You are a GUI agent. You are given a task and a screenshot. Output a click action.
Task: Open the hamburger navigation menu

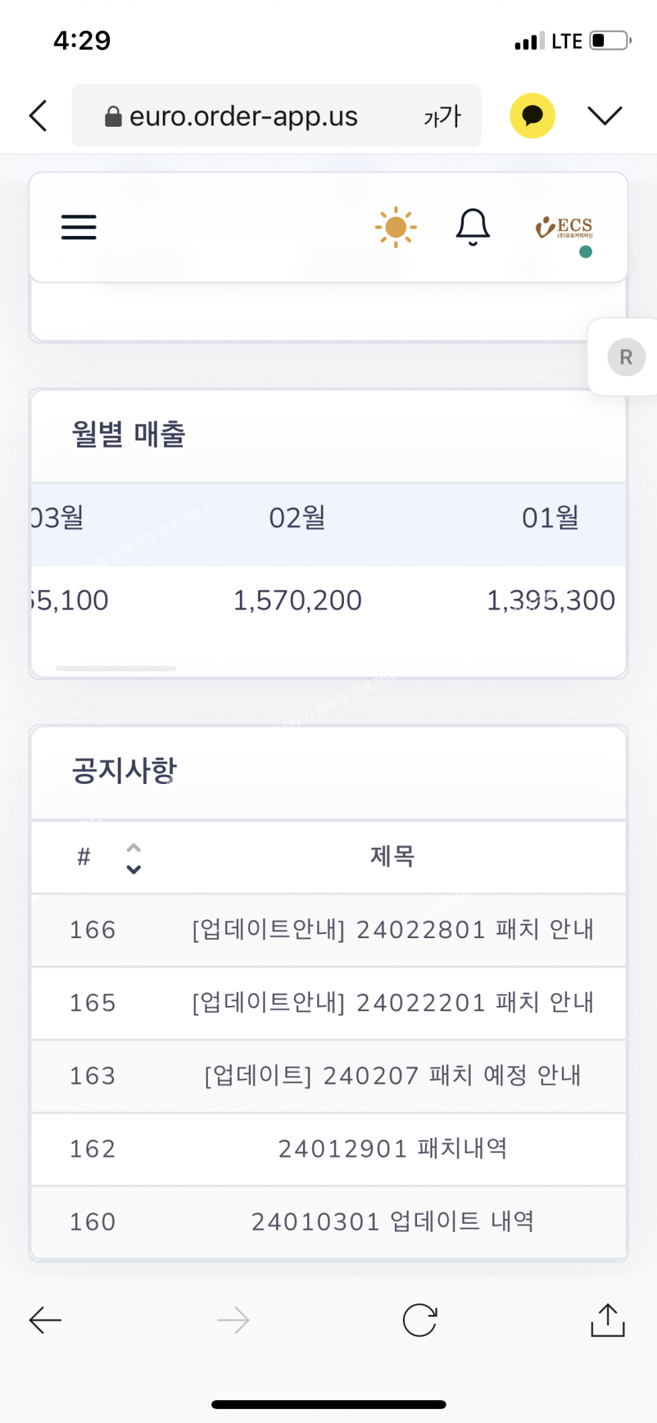coord(79,227)
